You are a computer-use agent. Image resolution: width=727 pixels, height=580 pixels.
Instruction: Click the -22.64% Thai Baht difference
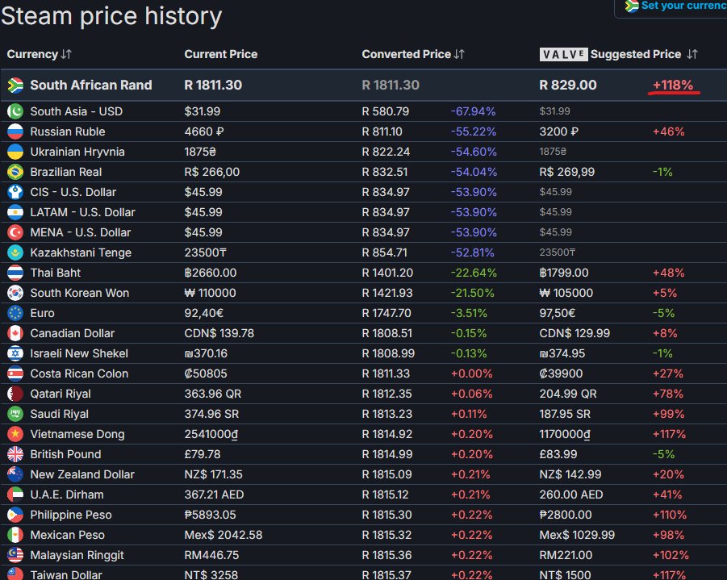(x=474, y=273)
